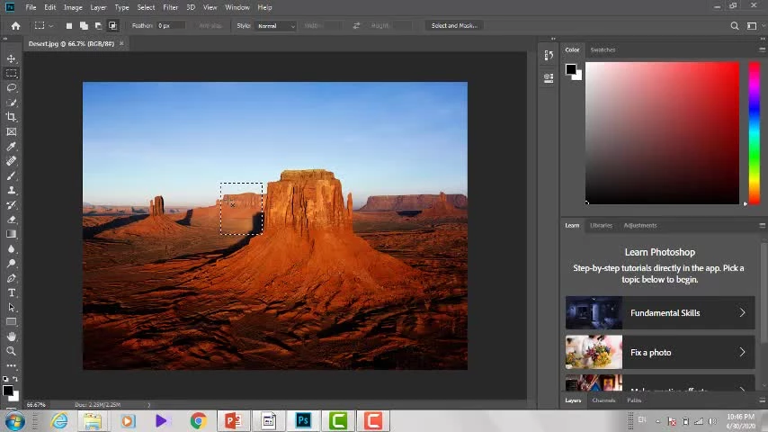Open Google Chrome from the taskbar

pos(198,420)
